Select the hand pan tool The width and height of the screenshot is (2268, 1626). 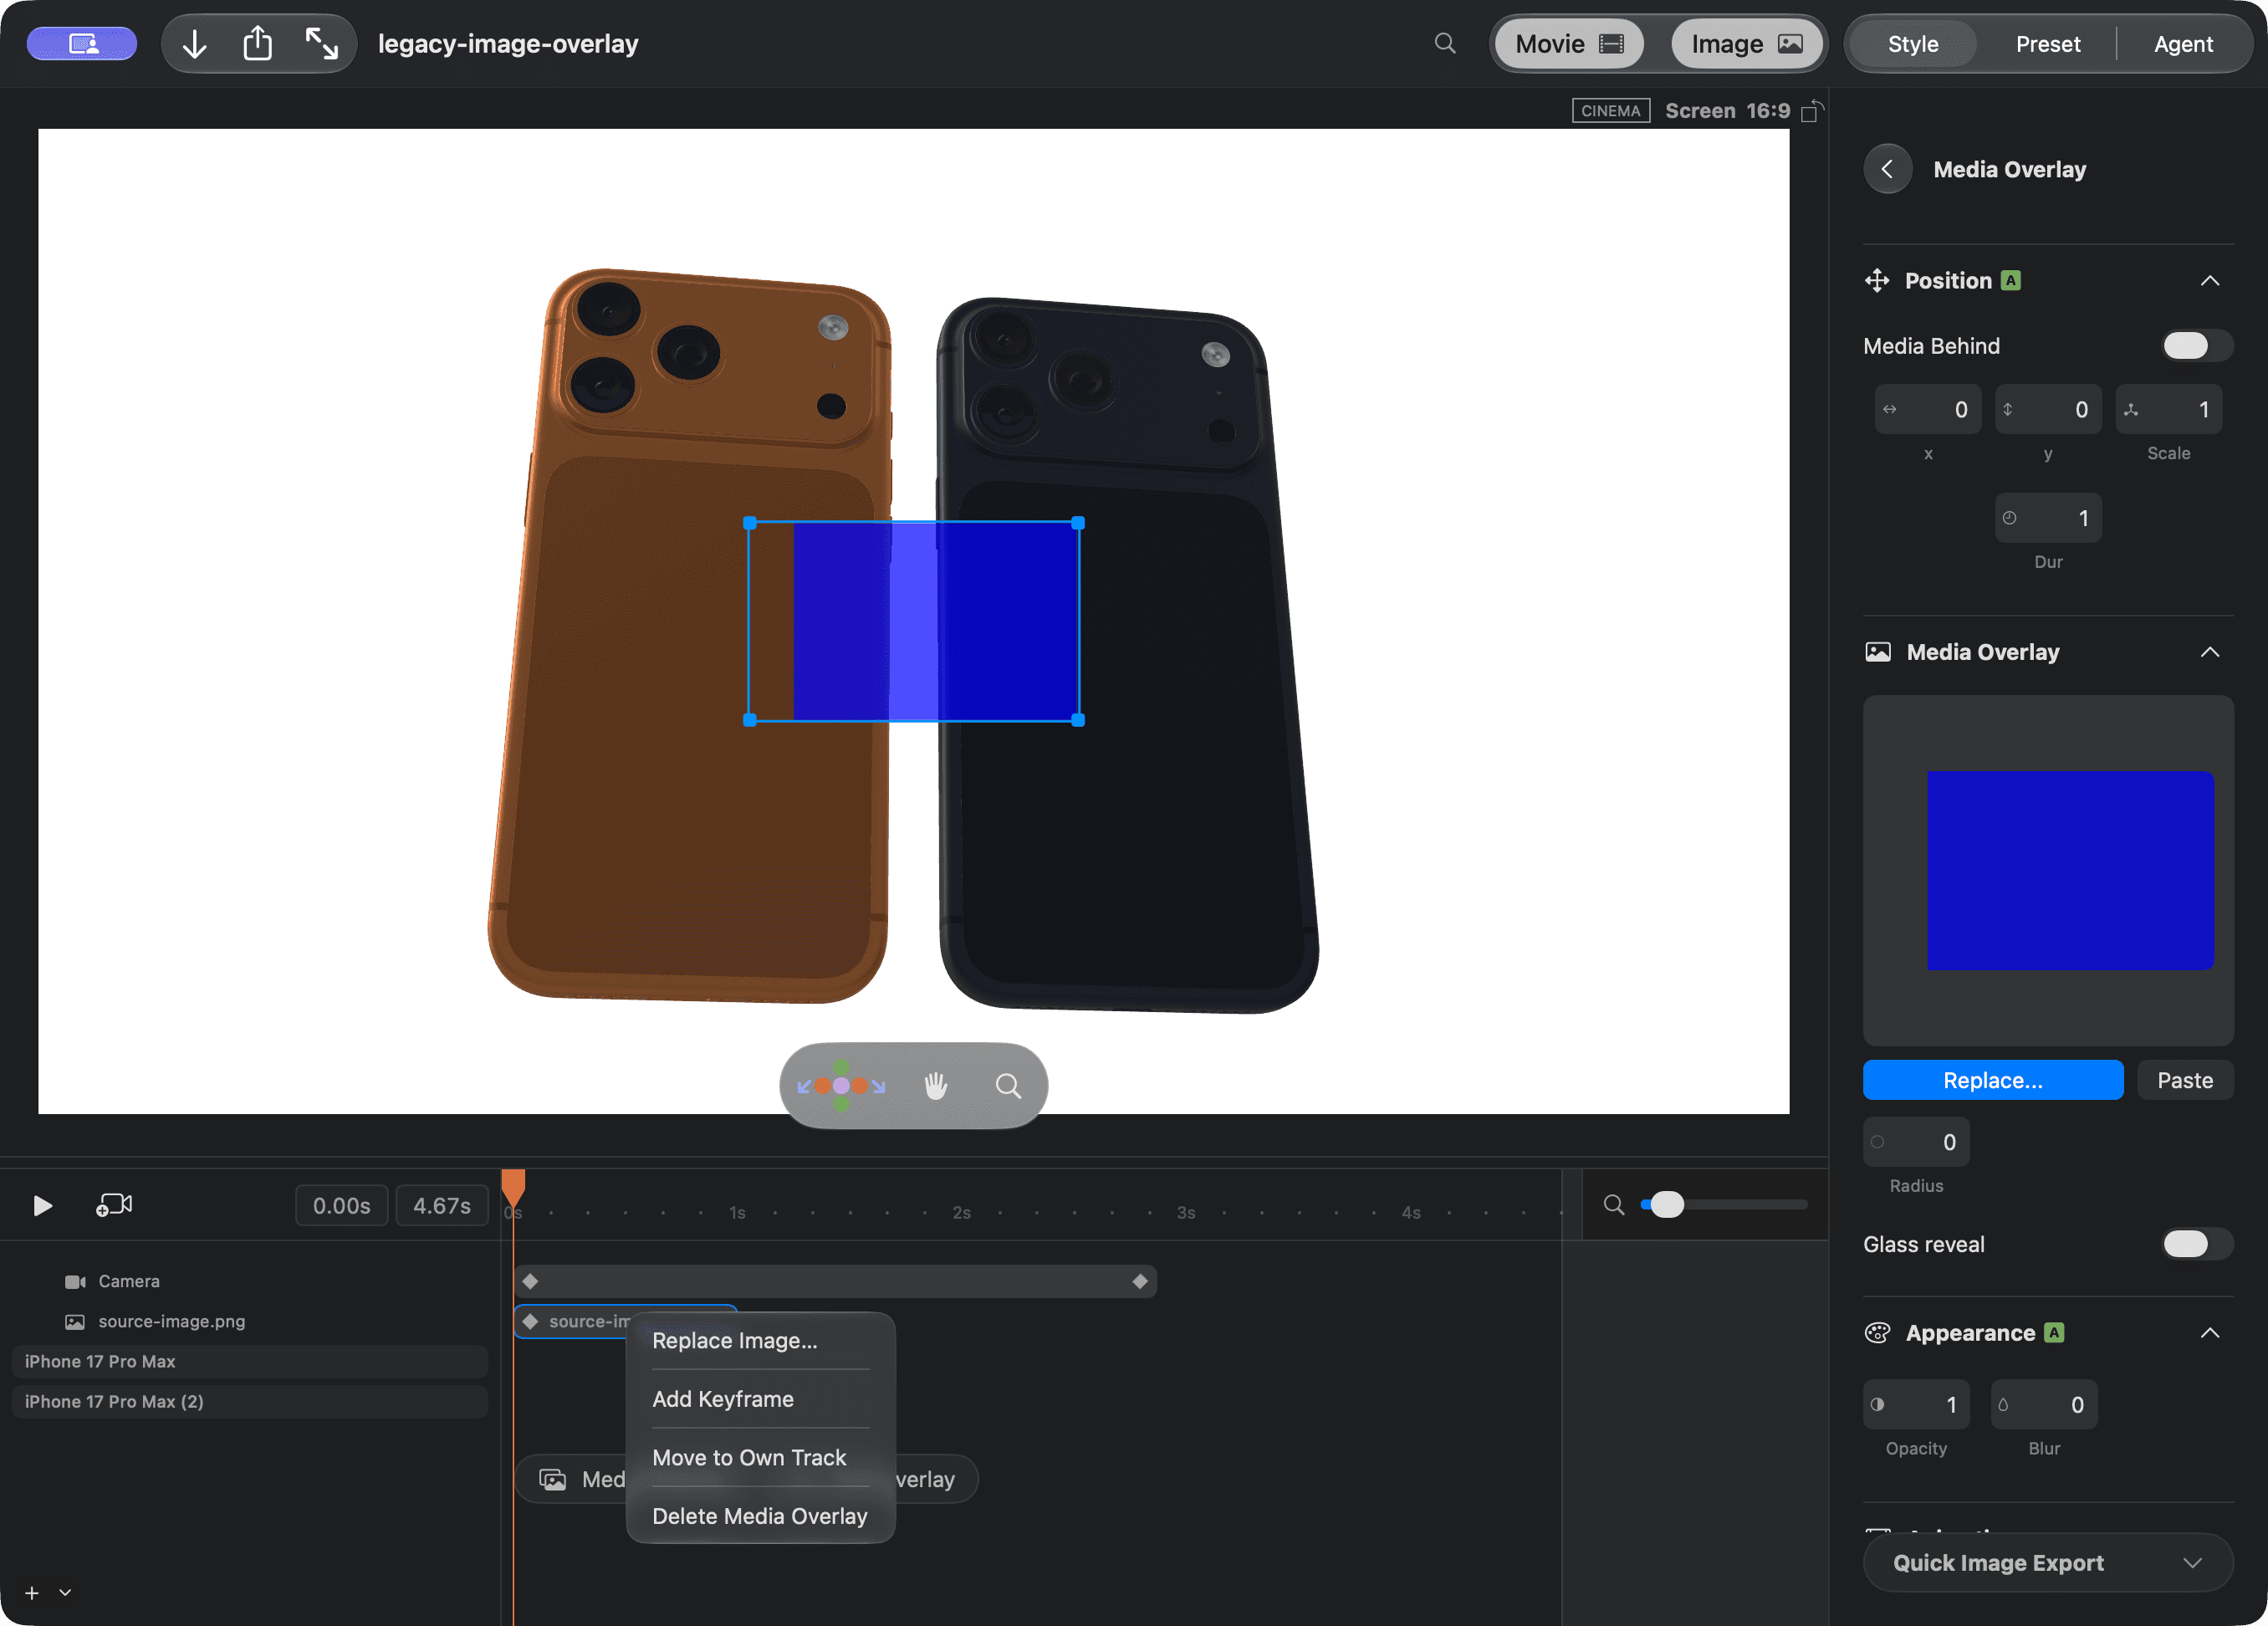pyautogui.click(x=935, y=1086)
